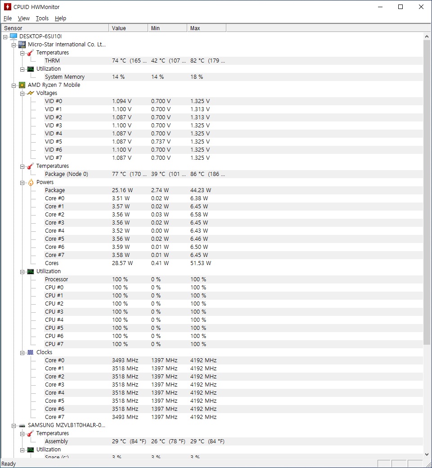
Task: Click the SAMSUNG Utilization chart icon
Action: 31,450
